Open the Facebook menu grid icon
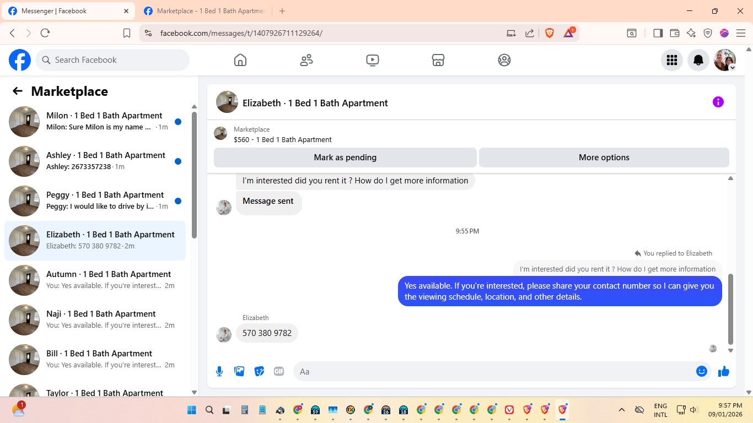 [x=672, y=60]
